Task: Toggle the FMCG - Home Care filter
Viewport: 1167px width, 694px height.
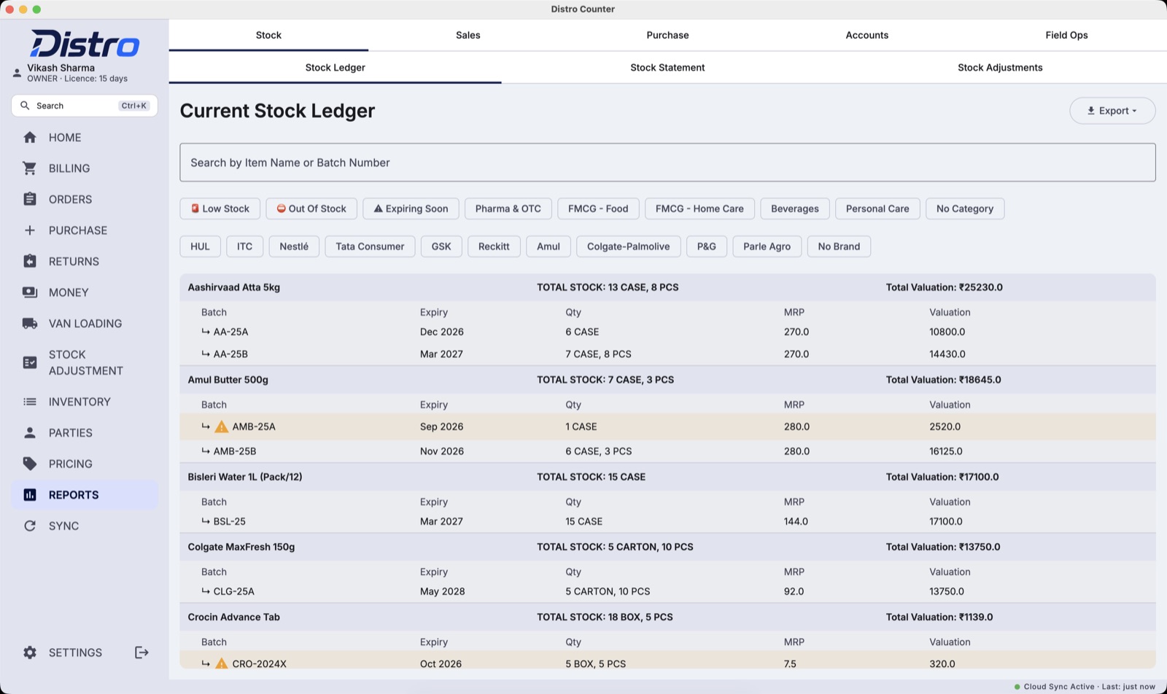Action: 699,208
